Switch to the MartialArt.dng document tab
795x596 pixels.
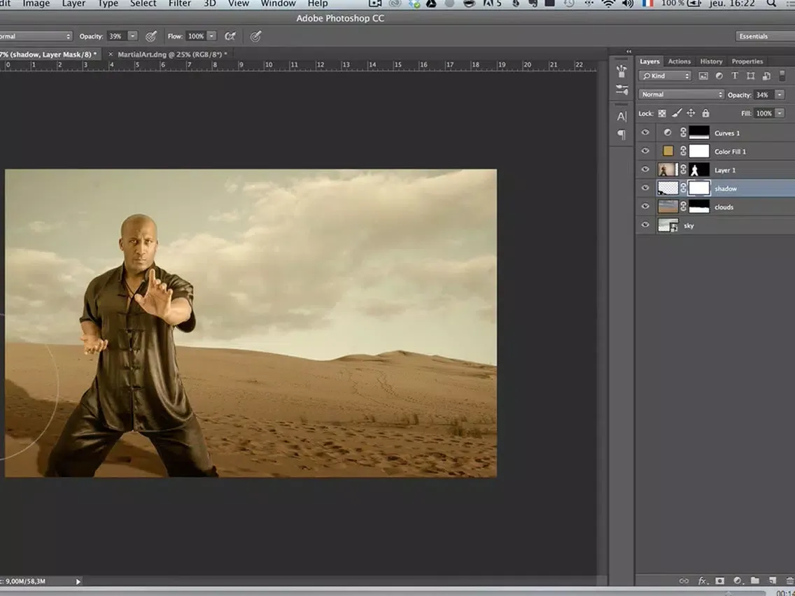pos(172,55)
